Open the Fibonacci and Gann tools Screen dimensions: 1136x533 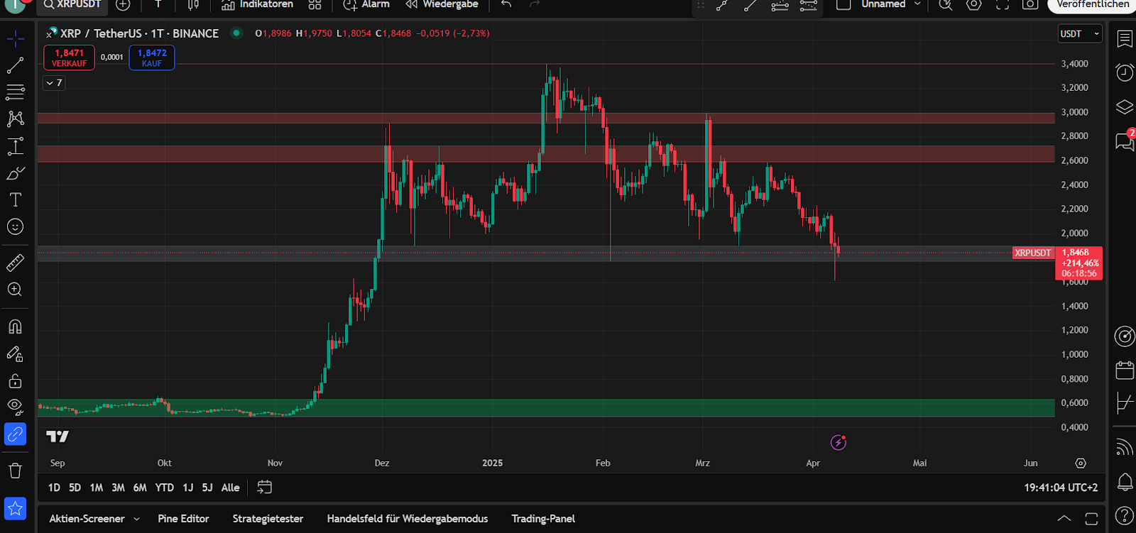click(15, 92)
